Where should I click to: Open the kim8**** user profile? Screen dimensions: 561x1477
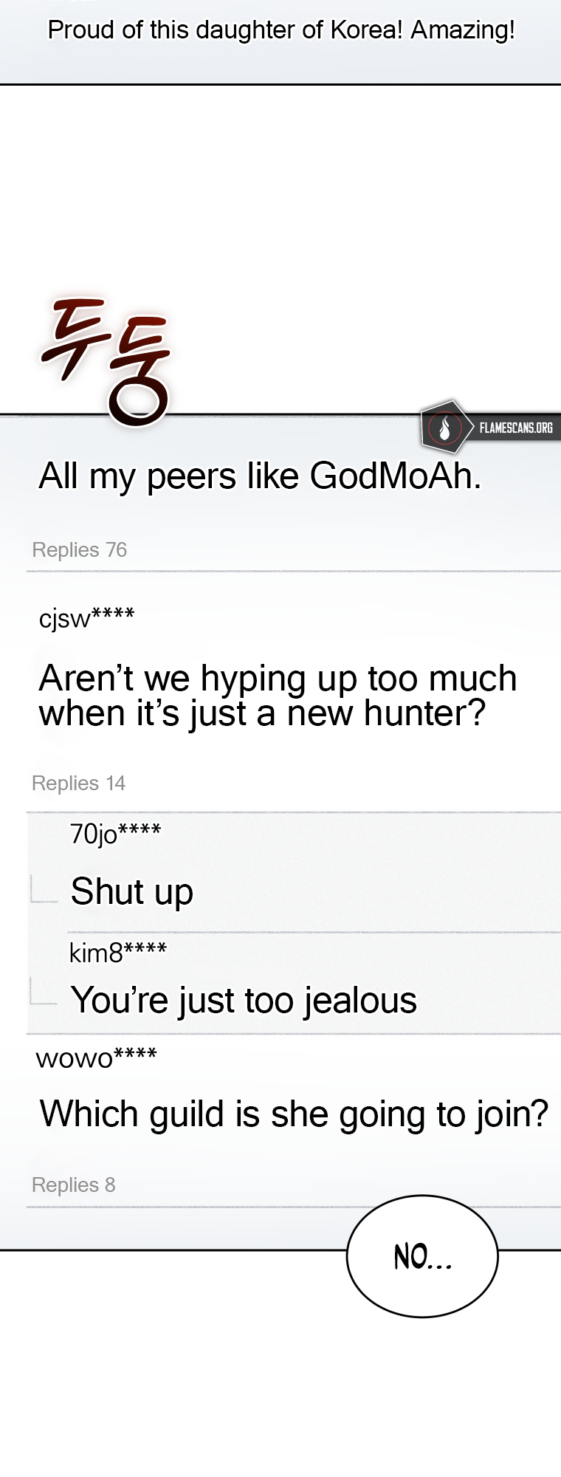[118, 953]
